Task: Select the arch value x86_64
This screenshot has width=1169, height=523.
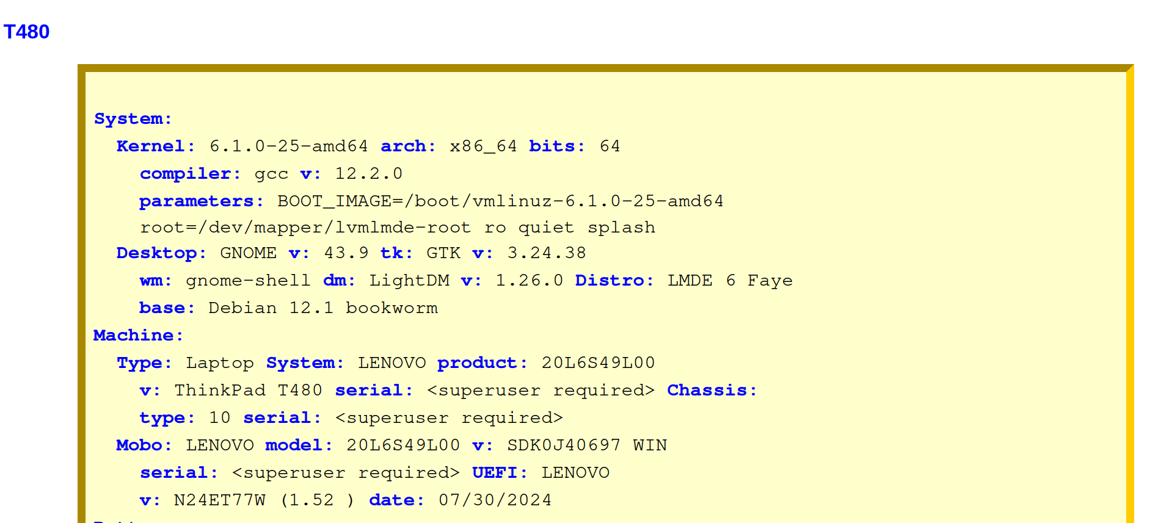Action: click(483, 146)
